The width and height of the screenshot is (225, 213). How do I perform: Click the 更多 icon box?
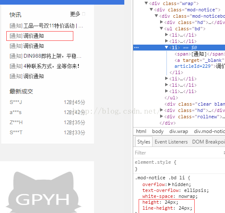(84, 14)
